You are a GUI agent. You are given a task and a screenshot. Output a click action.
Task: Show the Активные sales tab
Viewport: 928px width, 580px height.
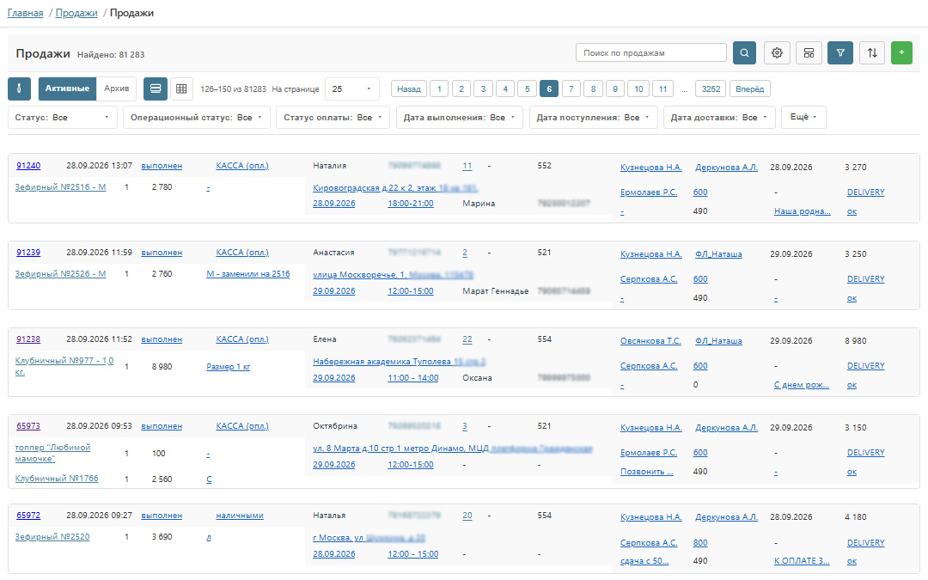click(x=68, y=89)
